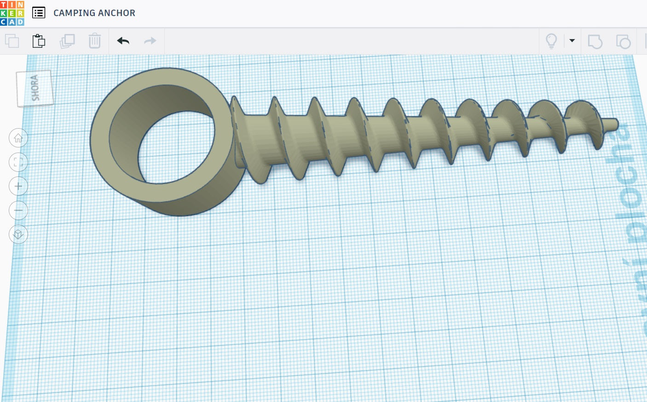
Task: Click the shape group tool icon
Action: (624, 41)
